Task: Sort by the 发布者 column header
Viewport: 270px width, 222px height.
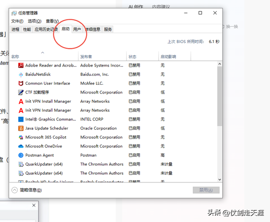Action: tap(102, 56)
